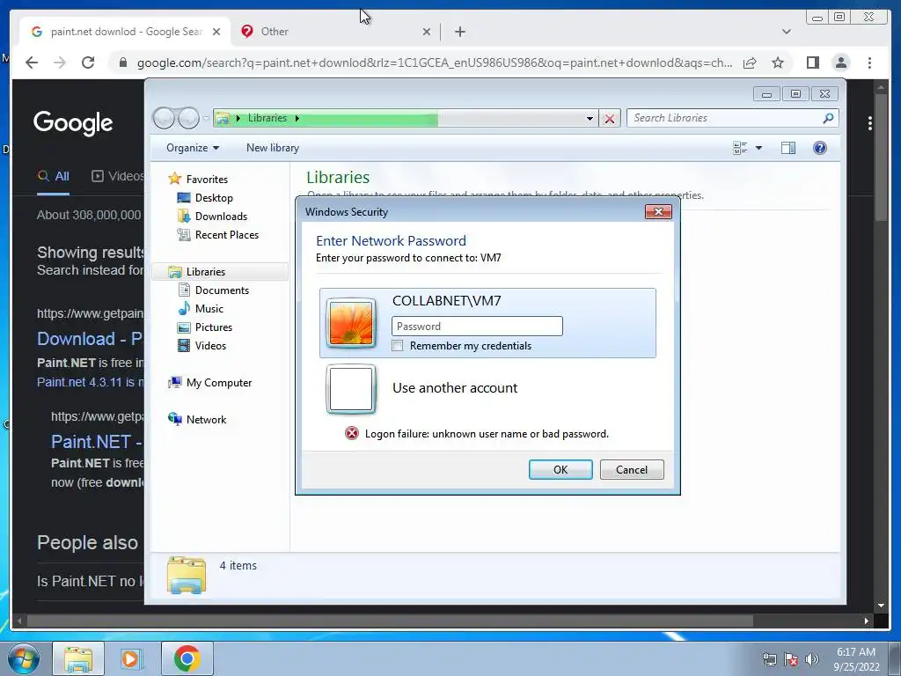Open the Organize dropdown menu
Viewport: 901px width, 676px height.
(193, 148)
